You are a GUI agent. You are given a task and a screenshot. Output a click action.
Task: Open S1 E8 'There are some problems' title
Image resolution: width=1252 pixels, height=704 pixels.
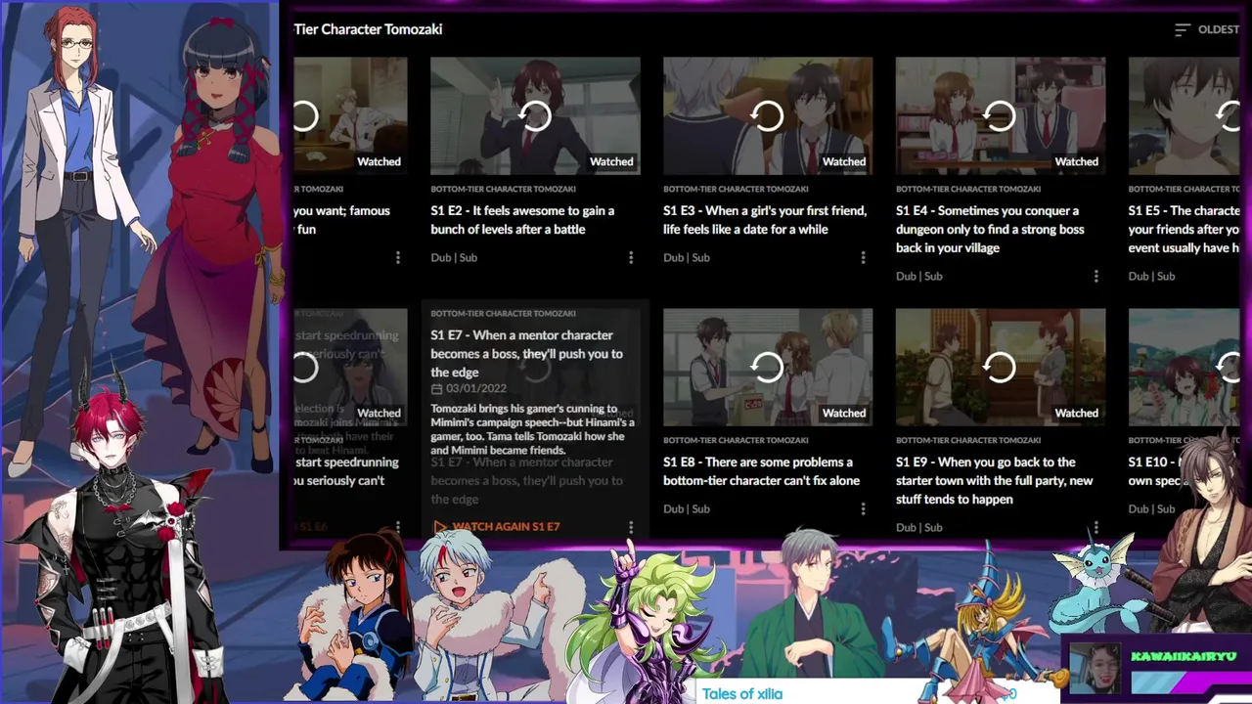(762, 471)
